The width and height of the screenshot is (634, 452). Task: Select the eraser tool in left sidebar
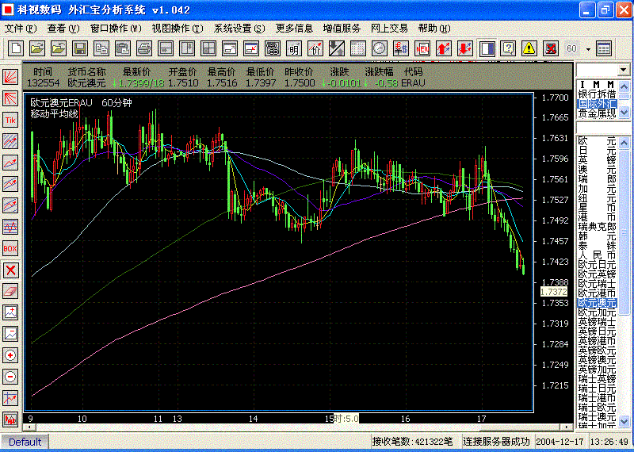point(10,291)
